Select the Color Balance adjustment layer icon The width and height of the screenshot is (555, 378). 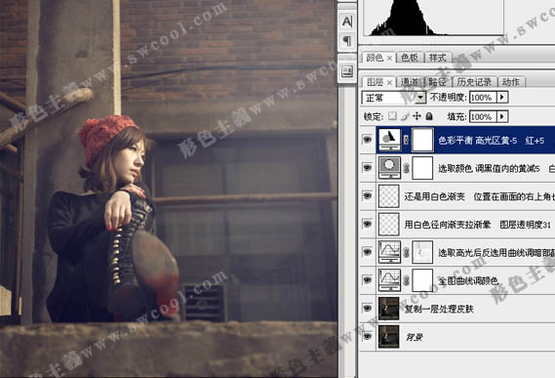[389, 140]
